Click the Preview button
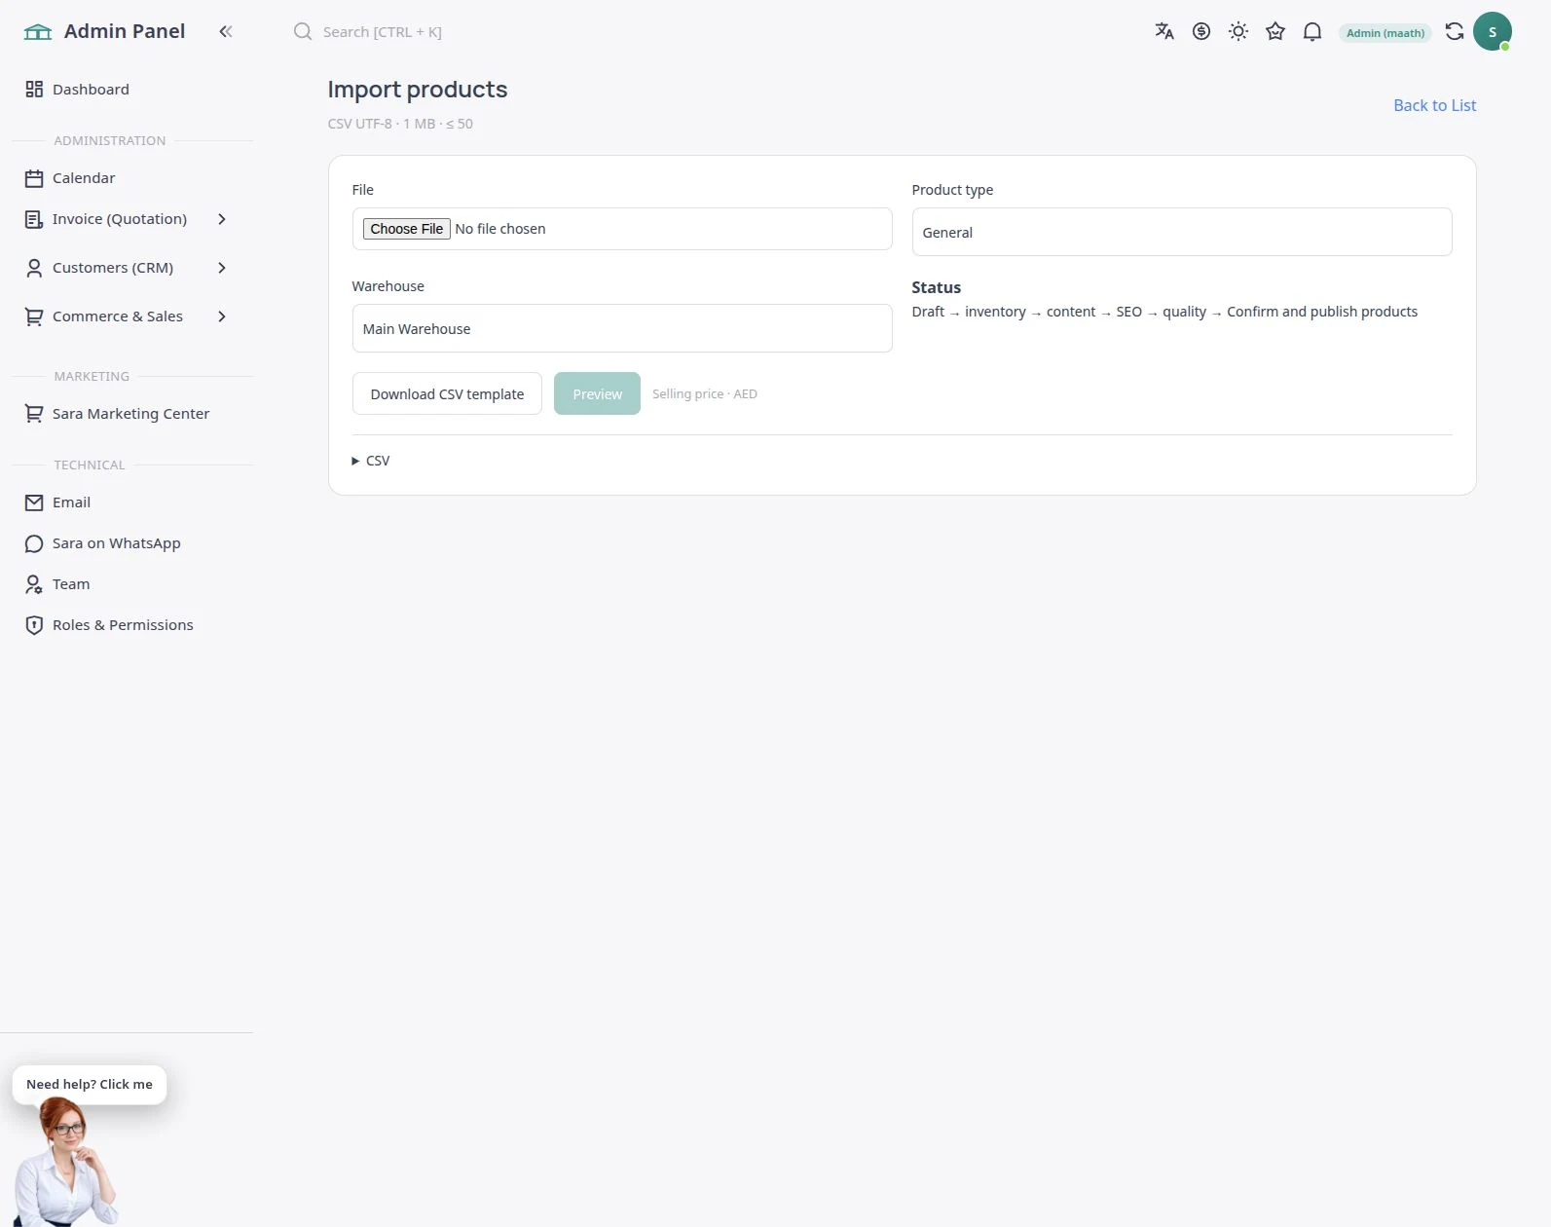Image resolution: width=1551 pixels, height=1227 pixels. point(597,393)
